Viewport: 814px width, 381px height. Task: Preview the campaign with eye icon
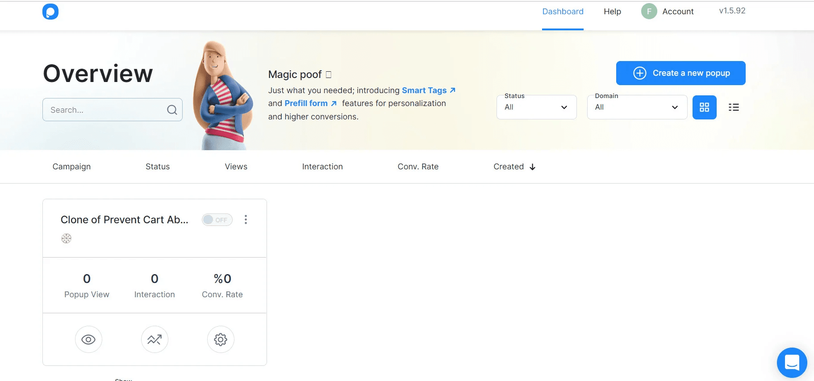point(88,340)
